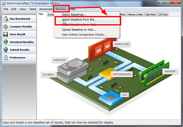Click the 2D video card tile
This screenshot has height=127, width=183.
[x=99, y=50]
